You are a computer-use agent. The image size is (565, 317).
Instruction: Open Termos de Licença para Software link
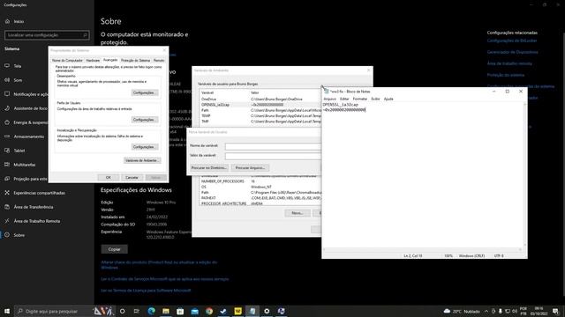tap(146, 291)
